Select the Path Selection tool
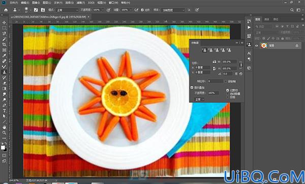This screenshot has height=184, width=305. [4, 116]
